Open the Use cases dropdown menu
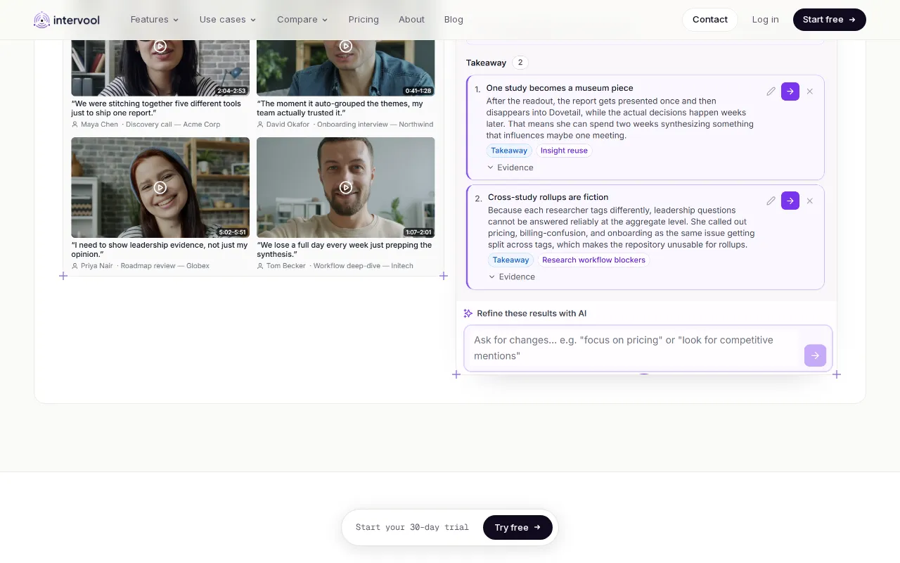The height and width of the screenshot is (563, 900). click(x=228, y=20)
